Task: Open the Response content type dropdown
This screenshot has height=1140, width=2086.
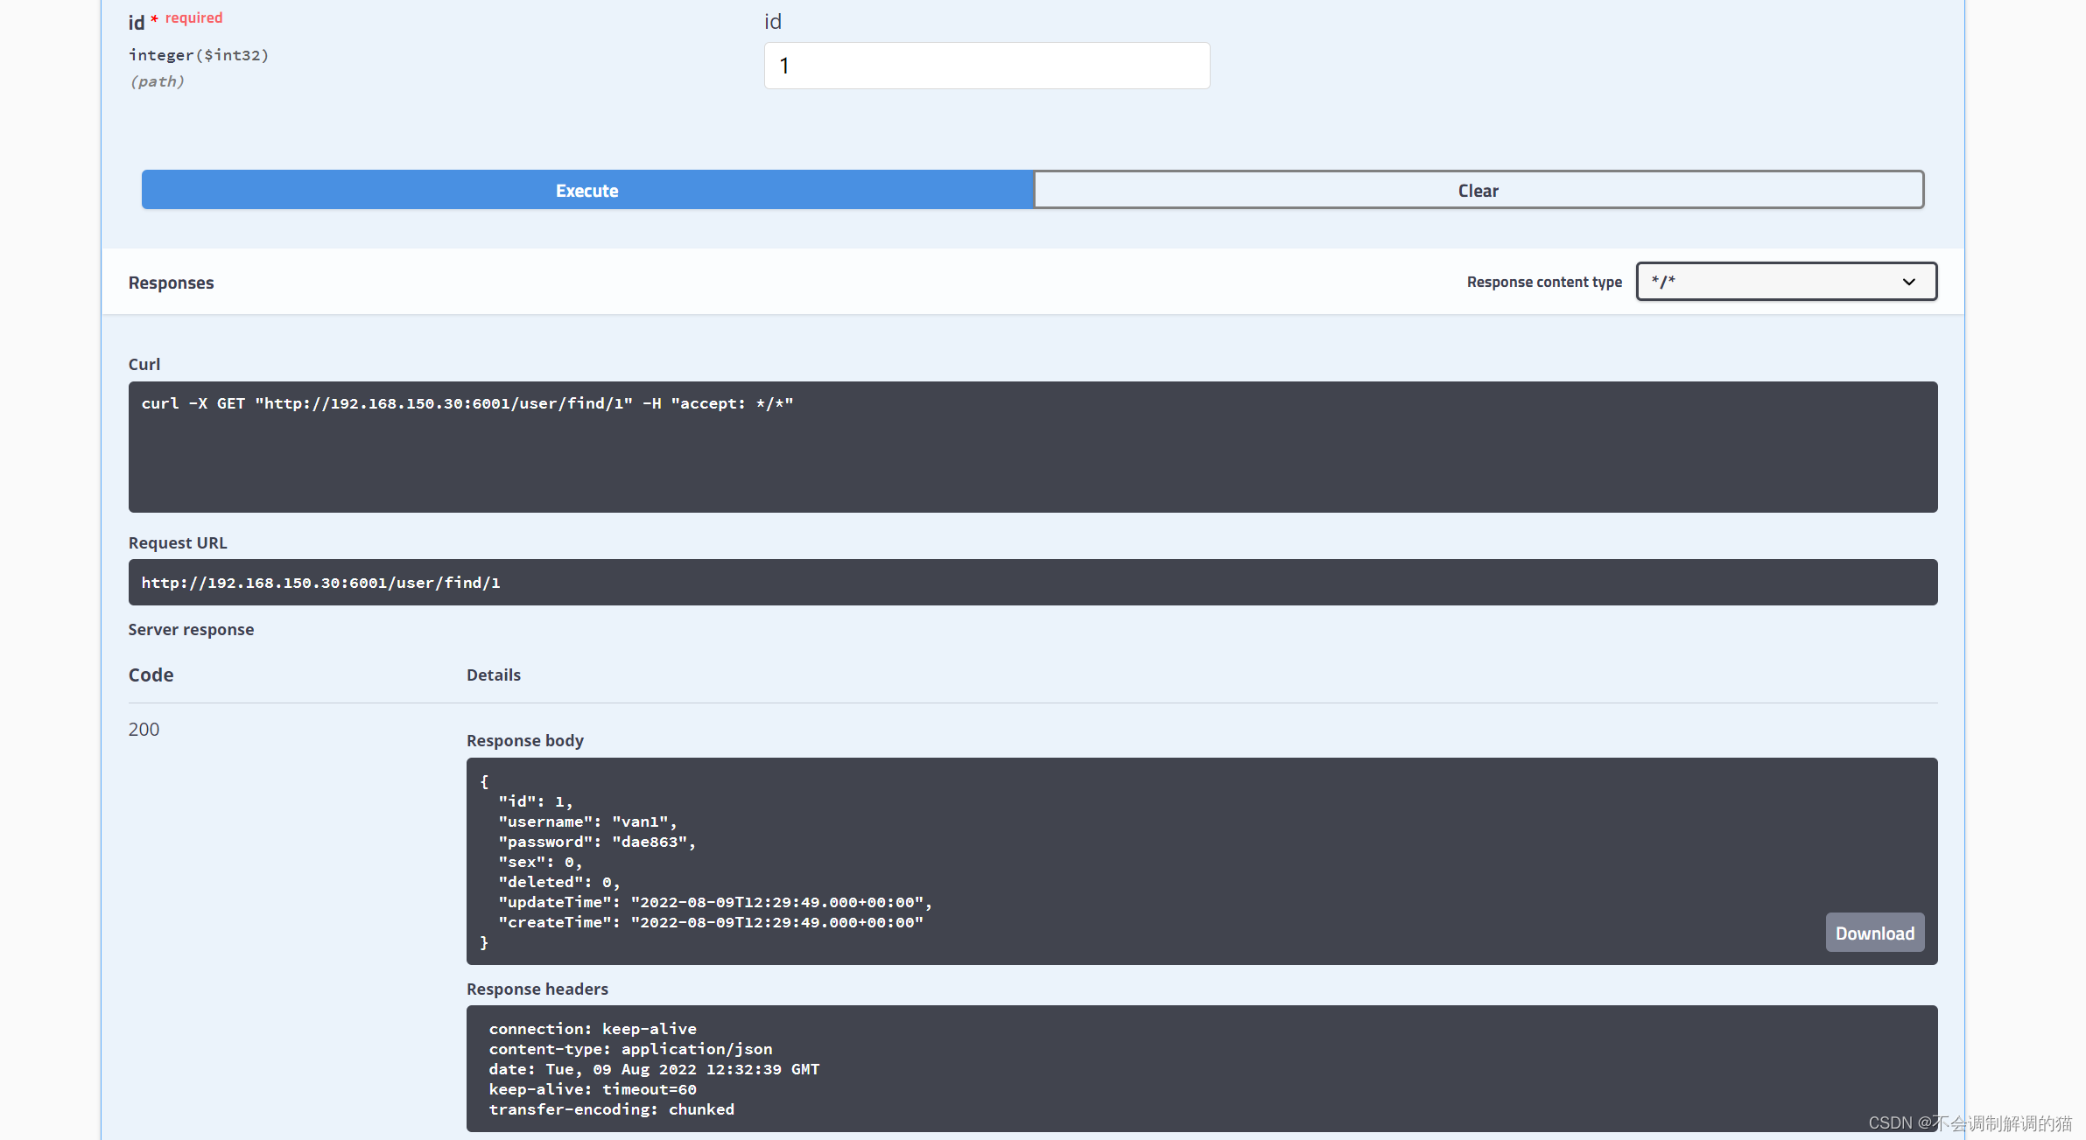Action: (x=1786, y=282)
